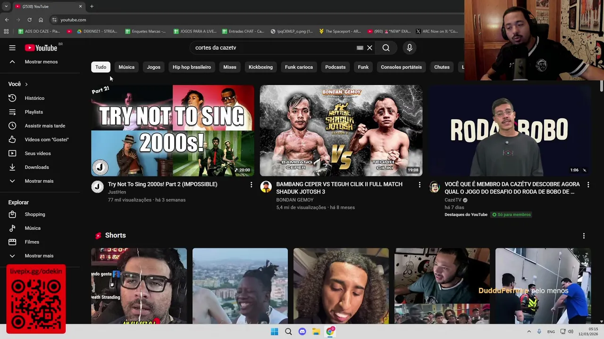Play the Bambang vs Teguh thumbnail

(341, 130)
